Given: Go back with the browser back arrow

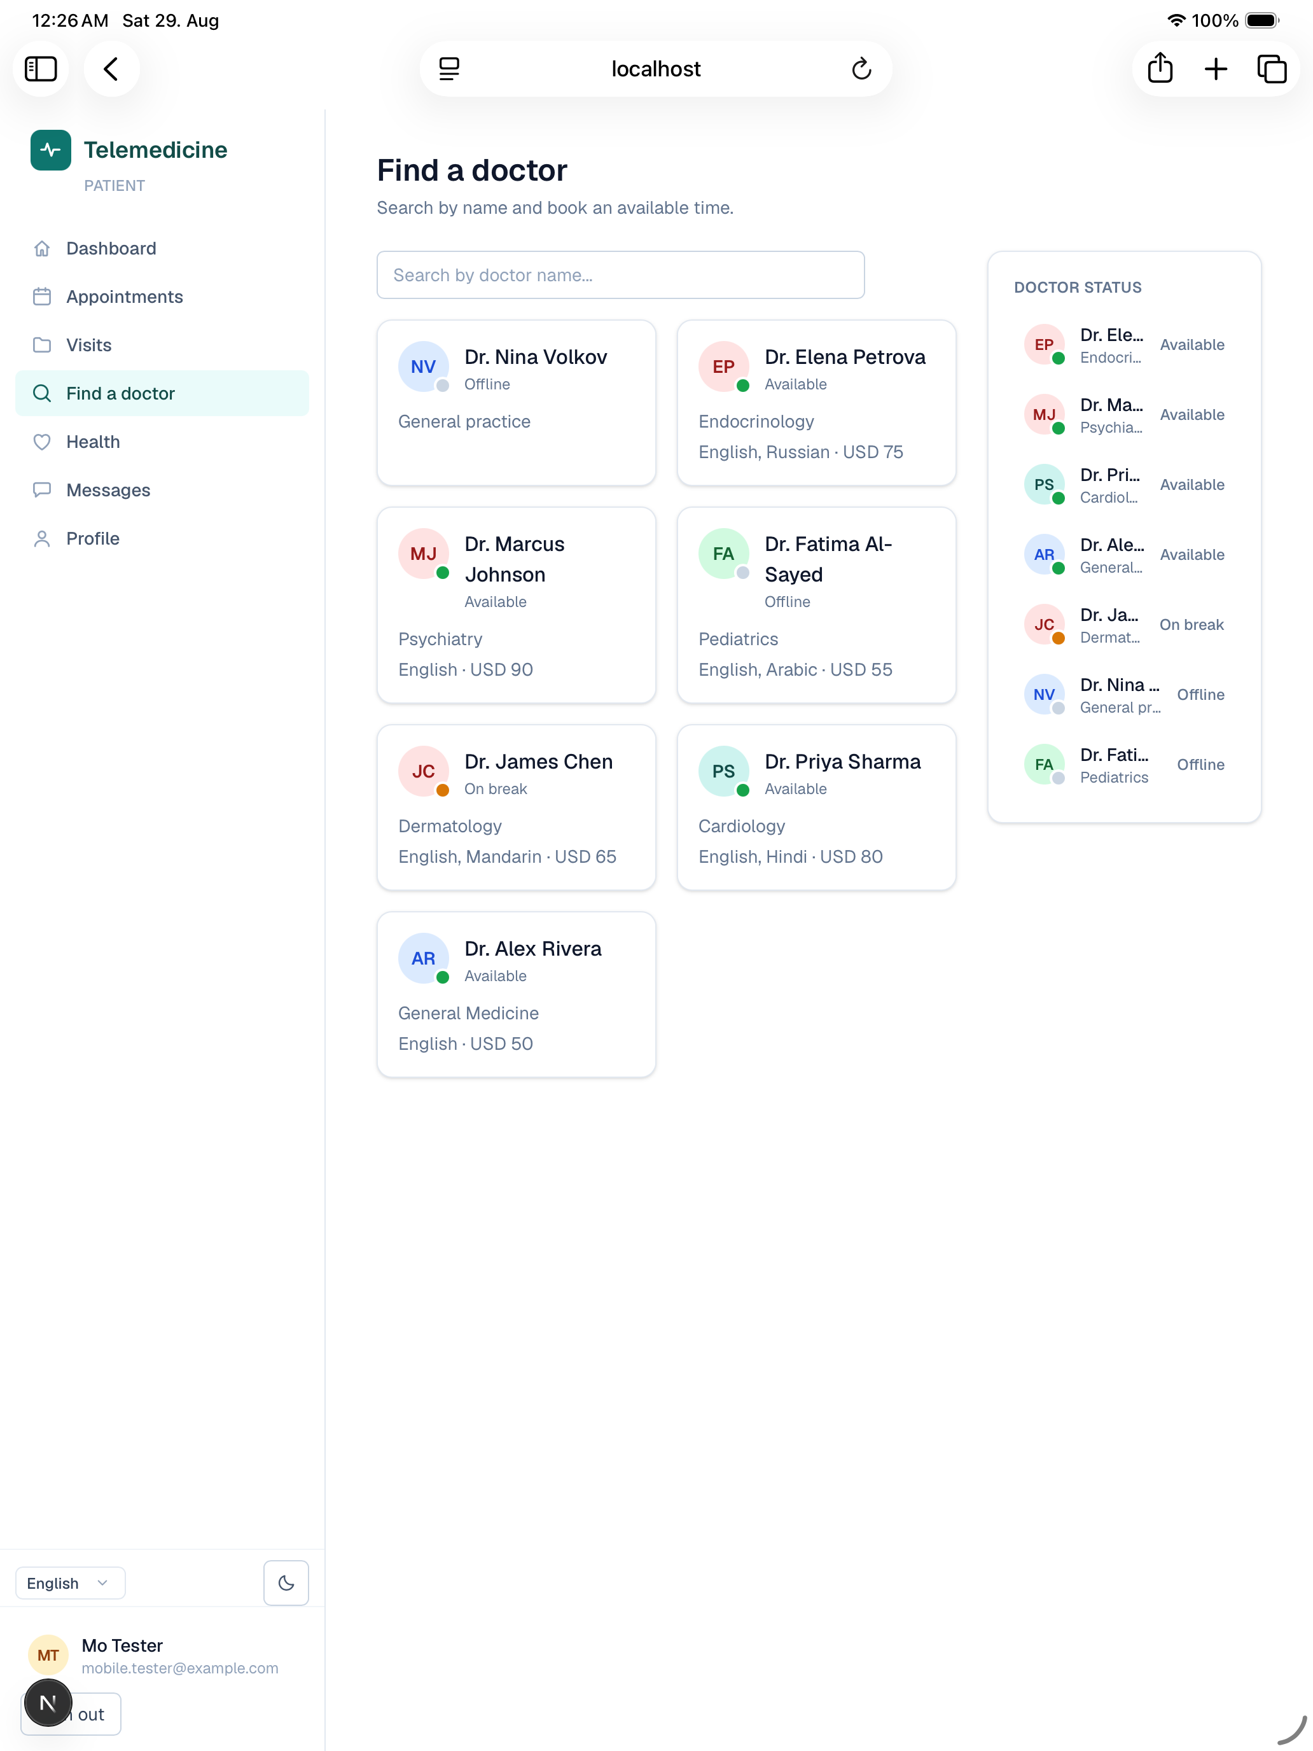Looking at the screenshot, I should 111,69.
